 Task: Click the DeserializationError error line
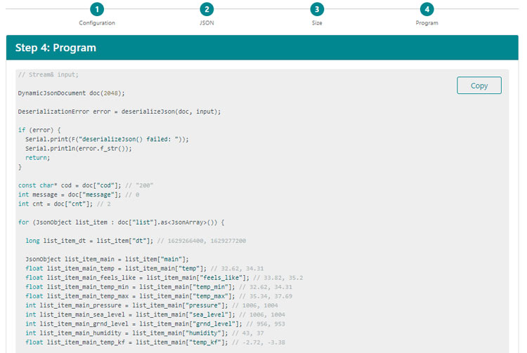coord(119,112)
